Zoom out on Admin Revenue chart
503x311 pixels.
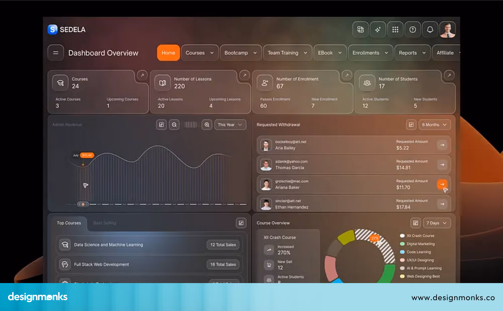click(174, 125)
